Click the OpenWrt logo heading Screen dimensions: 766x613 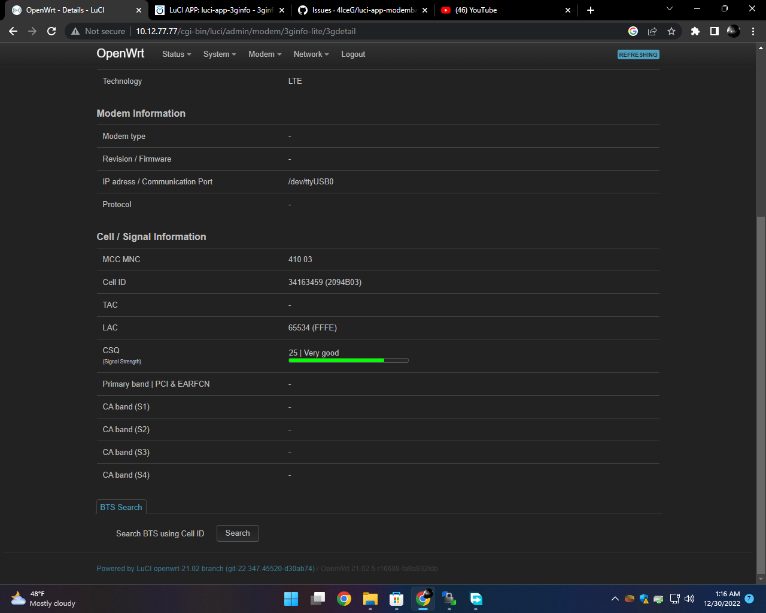(120, 54)
